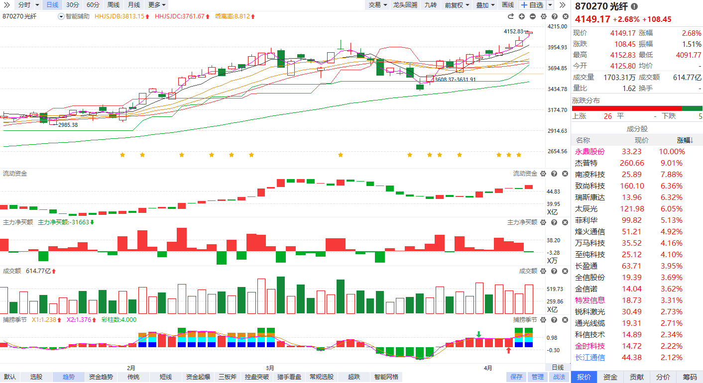This screenshot has width=703, height=383.
Task: Open settings for 成交额 indicator
Action: coord(543,271)
